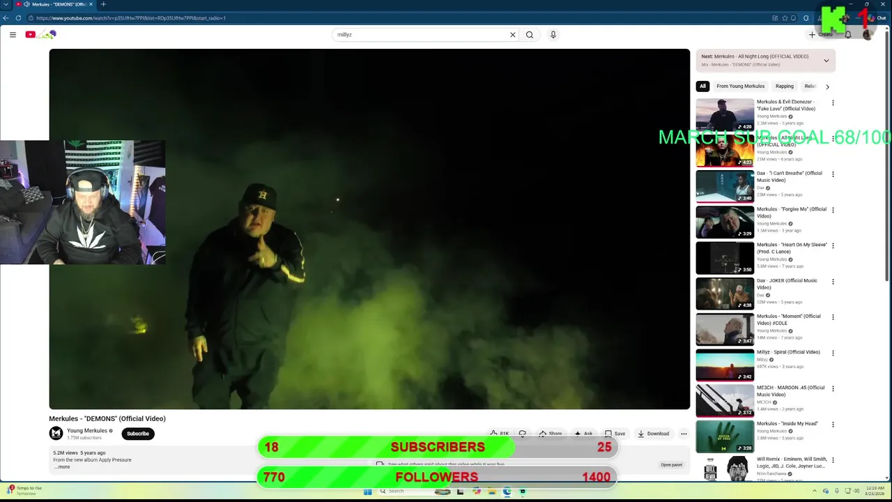Open options for Fake Love video

[833, 103]
